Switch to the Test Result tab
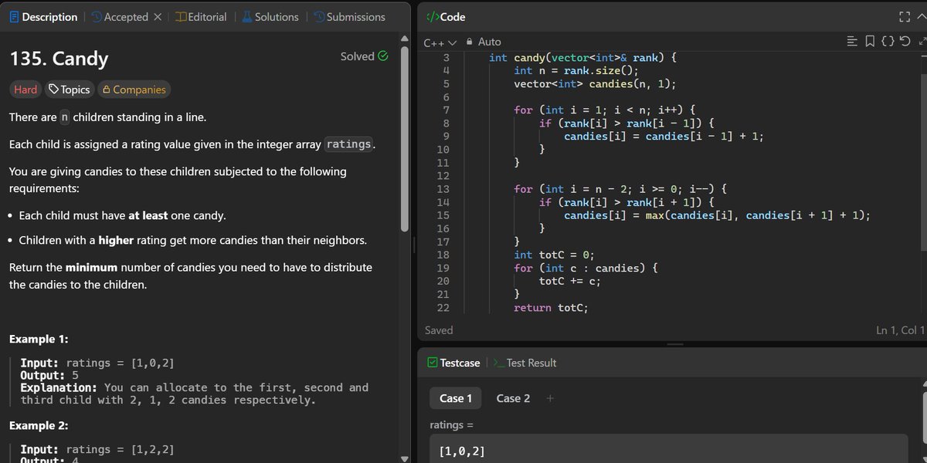Image resolution: width=927 pixels, height=463 pixels. pyautogui.click(x=525, y=363)
